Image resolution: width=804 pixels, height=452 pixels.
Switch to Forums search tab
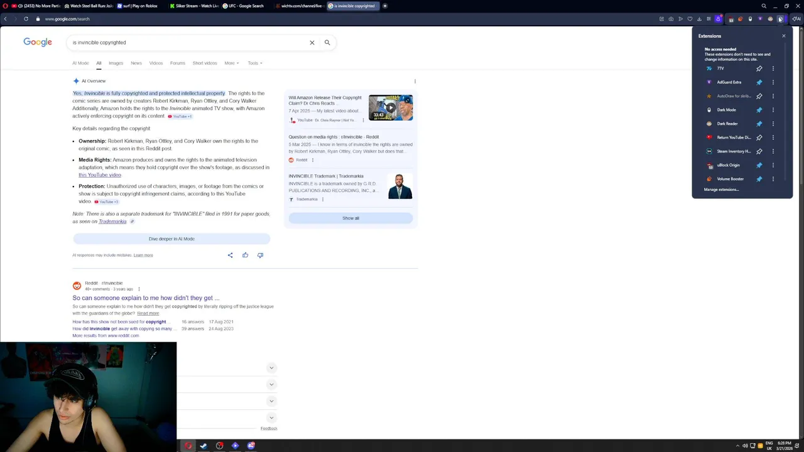(x=178, y=63)
